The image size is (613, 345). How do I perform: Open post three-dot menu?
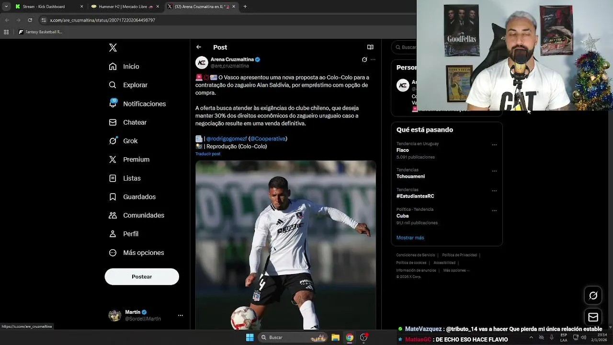coord(373,59)
